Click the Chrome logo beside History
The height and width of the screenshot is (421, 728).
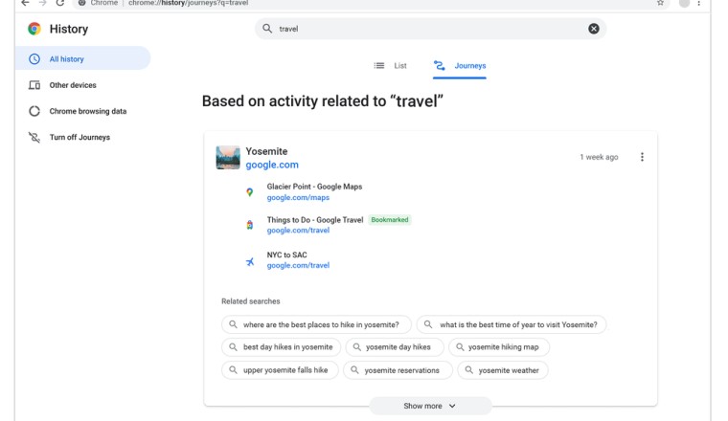coord(34,29)
